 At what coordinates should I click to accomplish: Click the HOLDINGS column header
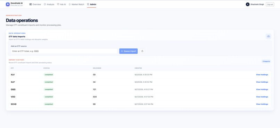pos(97,68)
